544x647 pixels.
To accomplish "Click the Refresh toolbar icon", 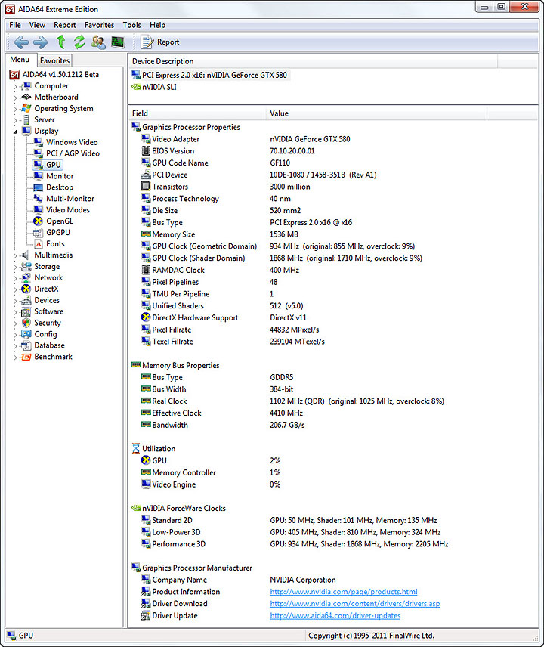I will pos(79,42).
